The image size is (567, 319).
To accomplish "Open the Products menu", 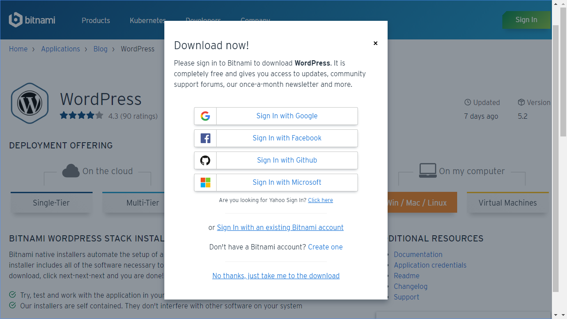I will [96, 20].
